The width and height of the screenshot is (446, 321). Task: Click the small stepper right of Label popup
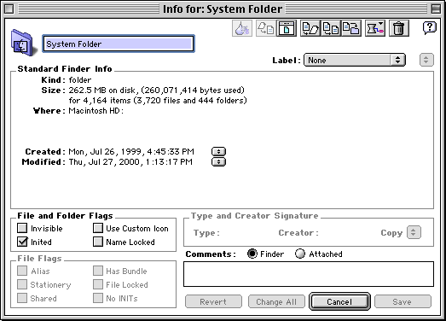pos(426,60)
